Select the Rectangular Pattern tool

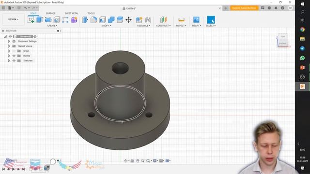coord(65,20)
